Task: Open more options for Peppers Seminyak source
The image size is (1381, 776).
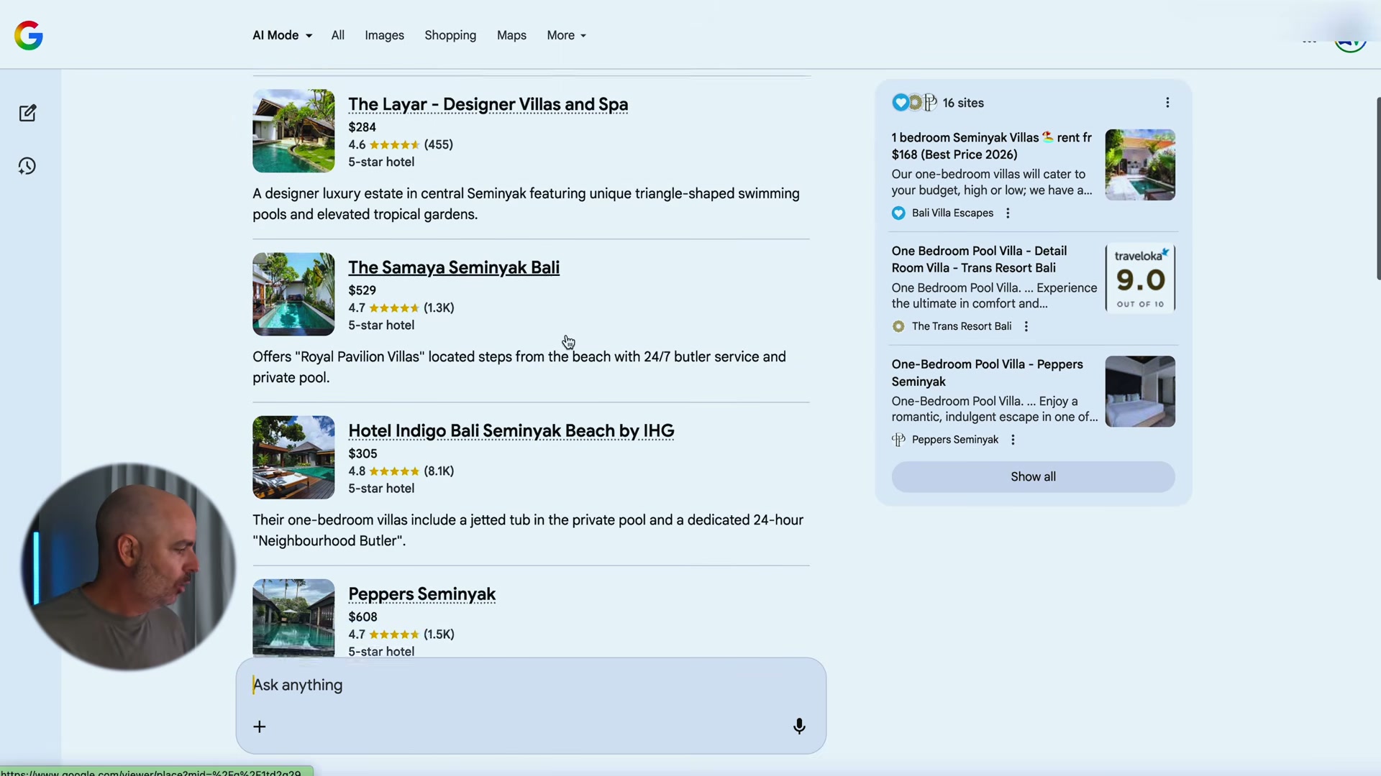Action: [1013, 440]
